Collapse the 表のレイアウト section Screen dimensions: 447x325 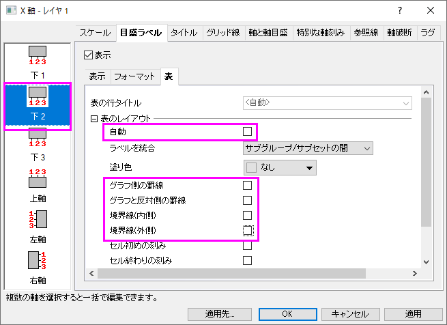tap(93, 118)
